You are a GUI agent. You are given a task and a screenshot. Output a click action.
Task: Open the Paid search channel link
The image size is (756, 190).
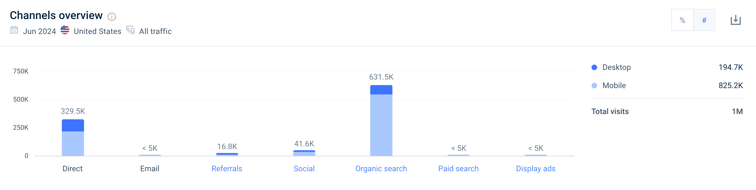pos(458,169)
